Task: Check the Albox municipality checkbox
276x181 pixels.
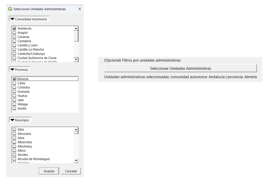Action: (15, 151)
